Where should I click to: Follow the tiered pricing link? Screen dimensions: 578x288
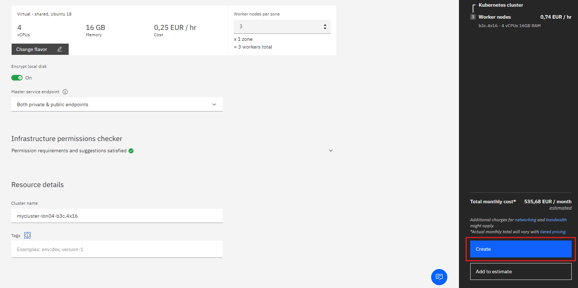pos(553,232)
